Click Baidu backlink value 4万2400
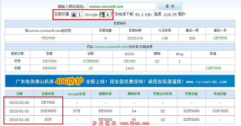This screenshot has height=126, width=241. 49,68
